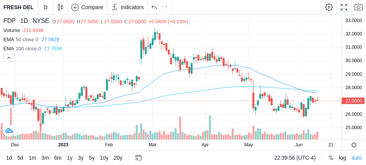The height and width of the screenshot is (165, 366).
Task: Click the red 27.0000 price label
Action: tap(353, 101)
